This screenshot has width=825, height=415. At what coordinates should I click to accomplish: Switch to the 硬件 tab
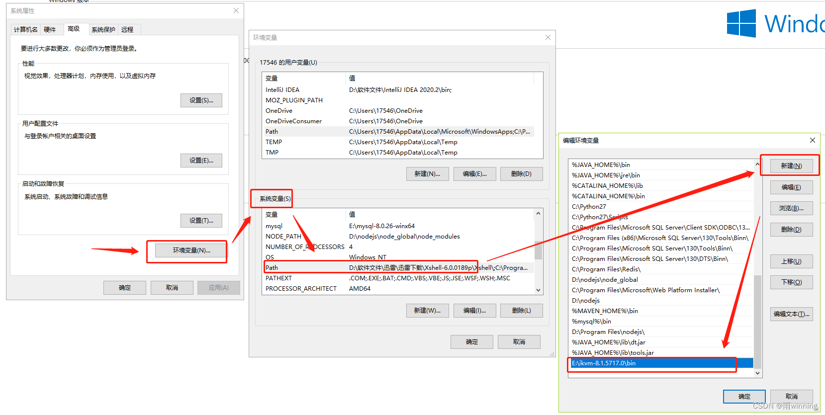[x=50, y=29]
